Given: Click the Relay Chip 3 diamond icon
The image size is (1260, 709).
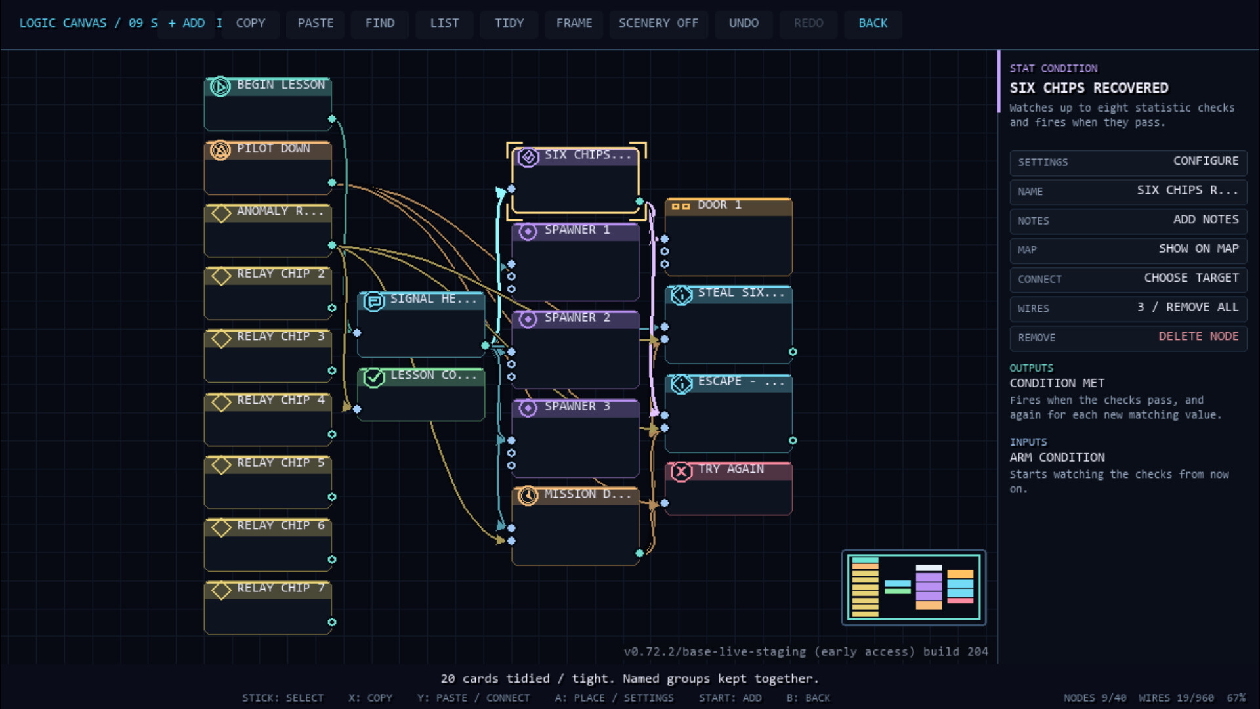Looking at the screenshot, I should pyautogui.click(x=221, y=339).
